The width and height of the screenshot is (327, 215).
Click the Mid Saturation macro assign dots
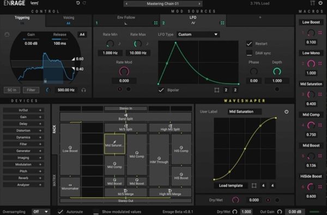[x=320, y=94]
